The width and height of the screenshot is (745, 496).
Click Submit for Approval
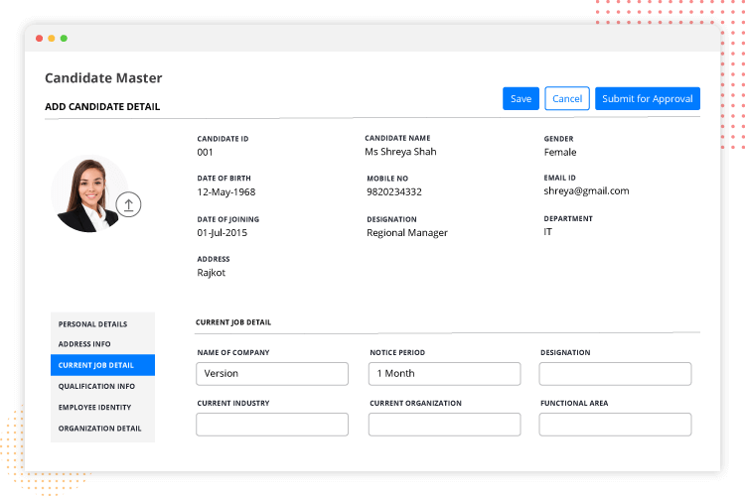pyautogui.click(x=647, y=99)
